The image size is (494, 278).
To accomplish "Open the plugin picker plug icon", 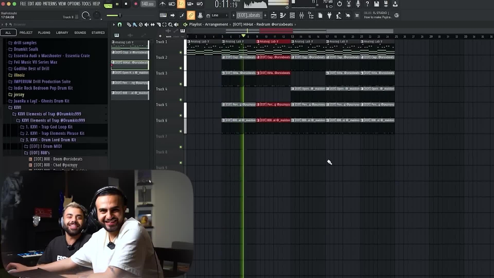I will click(x=329, y=15).
